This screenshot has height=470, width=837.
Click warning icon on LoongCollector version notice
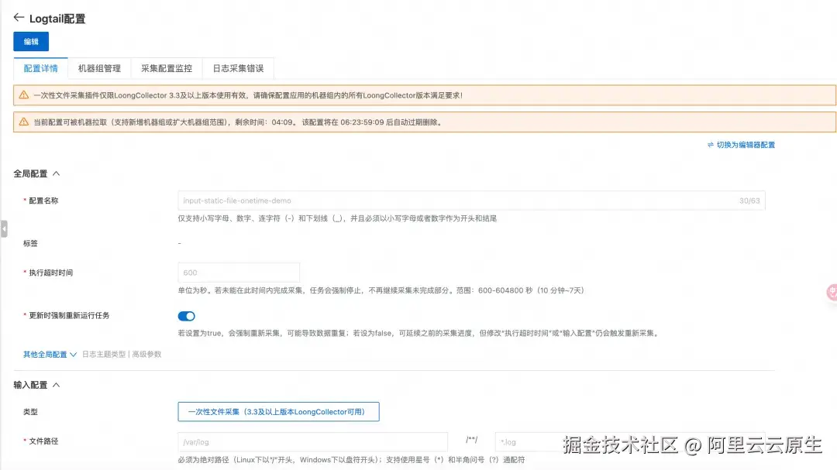pyautogui.click(x=23, y=95)
